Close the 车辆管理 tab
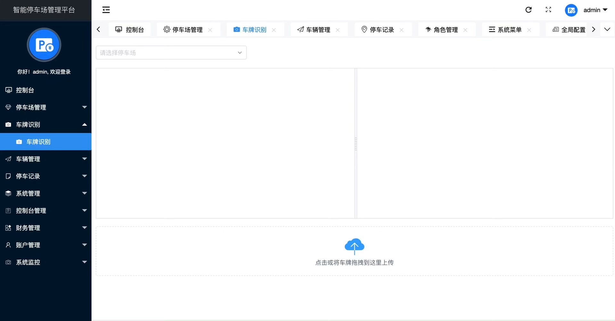The image size is (615, 321). pos(338,30)
